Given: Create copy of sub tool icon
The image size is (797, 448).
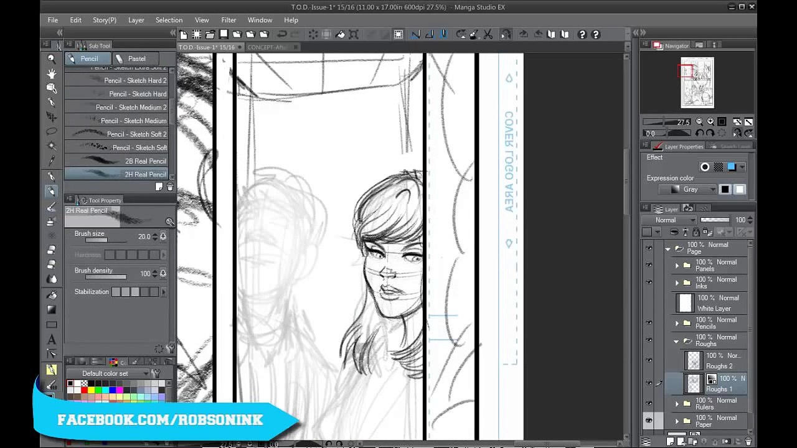Looking at the screenshot, I should [159, 187].
